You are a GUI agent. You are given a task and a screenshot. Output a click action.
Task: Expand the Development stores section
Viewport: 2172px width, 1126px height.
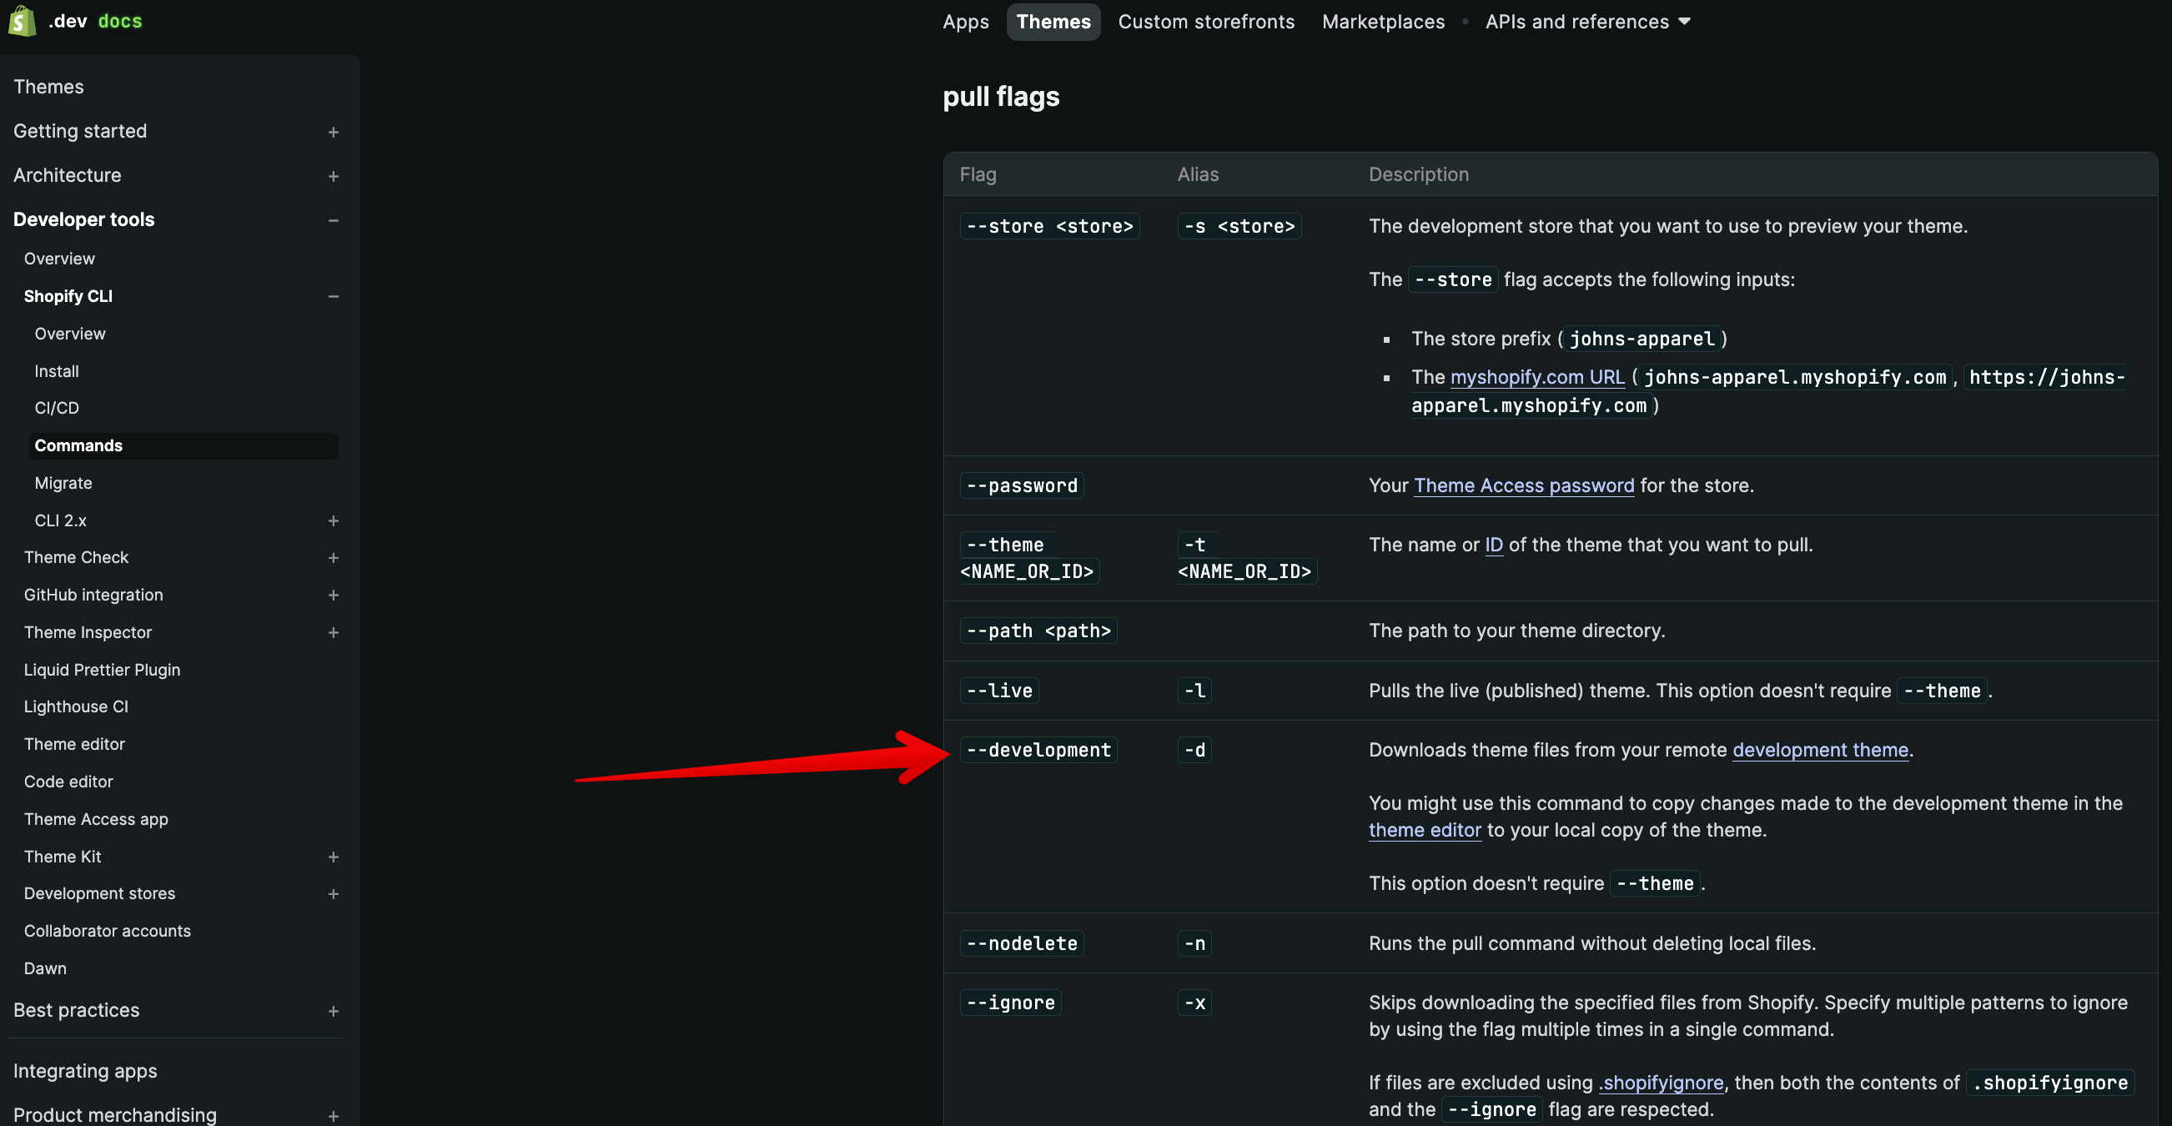(334, 894)
